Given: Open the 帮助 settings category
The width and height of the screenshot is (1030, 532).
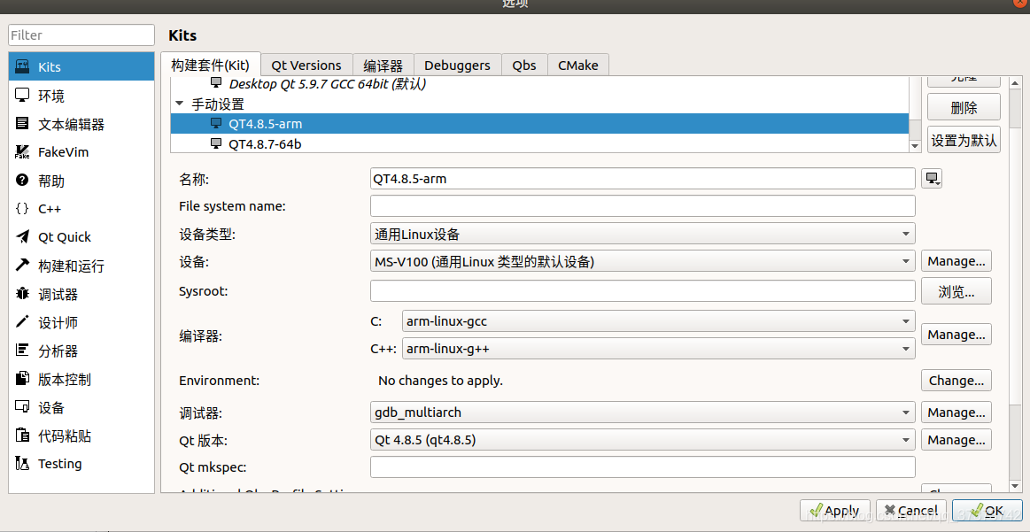Looking at the screenshot, I should pos(81,181).
